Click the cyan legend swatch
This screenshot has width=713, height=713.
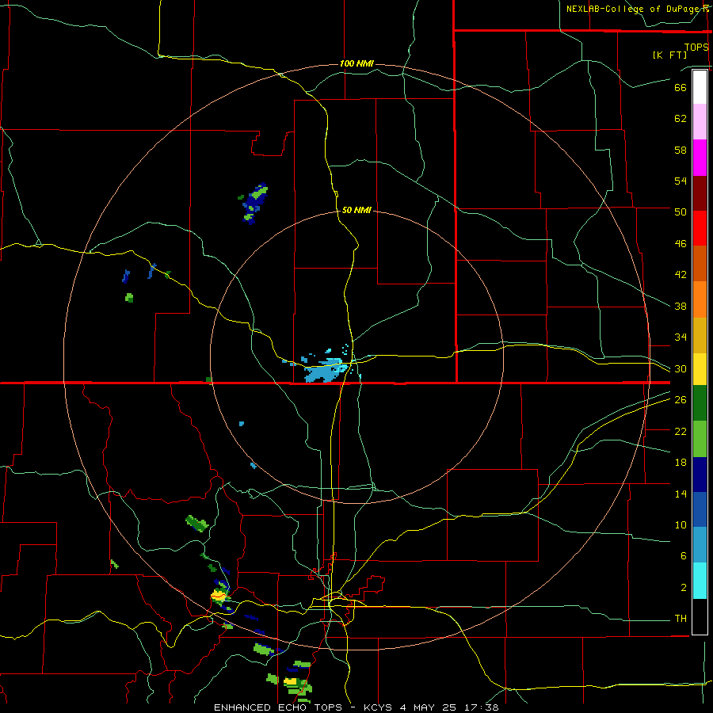[700, 581]
